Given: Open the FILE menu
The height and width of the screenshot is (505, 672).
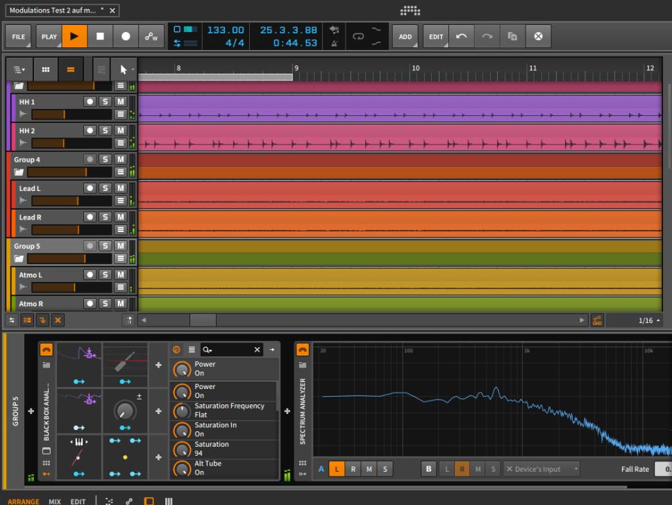Looking at the screenshot, I should click(19, 35).
